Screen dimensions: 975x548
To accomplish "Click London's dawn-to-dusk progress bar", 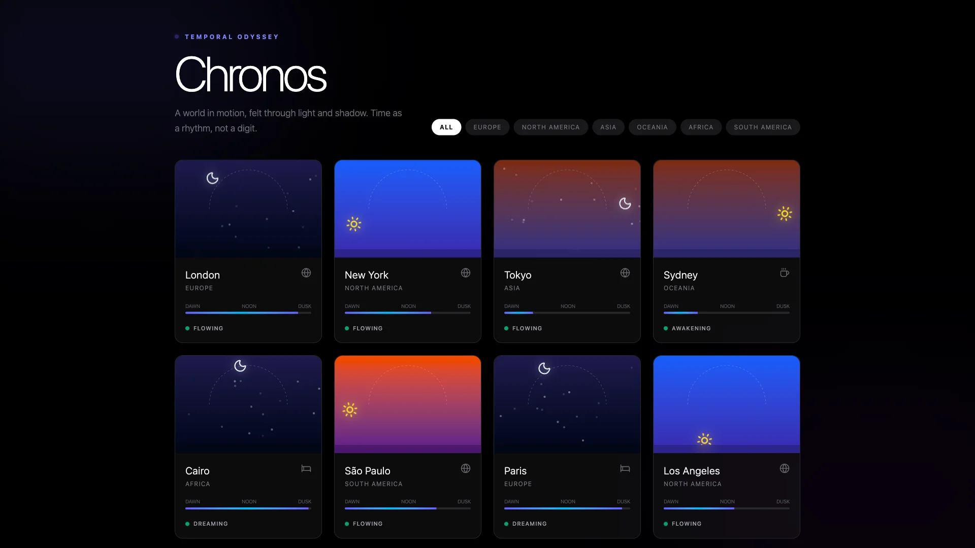I will coord(248,313).
